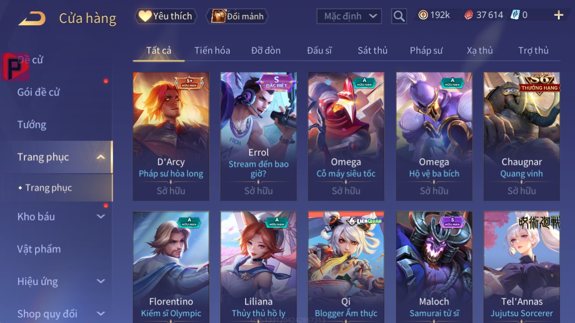The height and width of the screenshot is (323, 575).
Task: Select Chaugnar Quang vinh skin card
Action: coord(522,136)
